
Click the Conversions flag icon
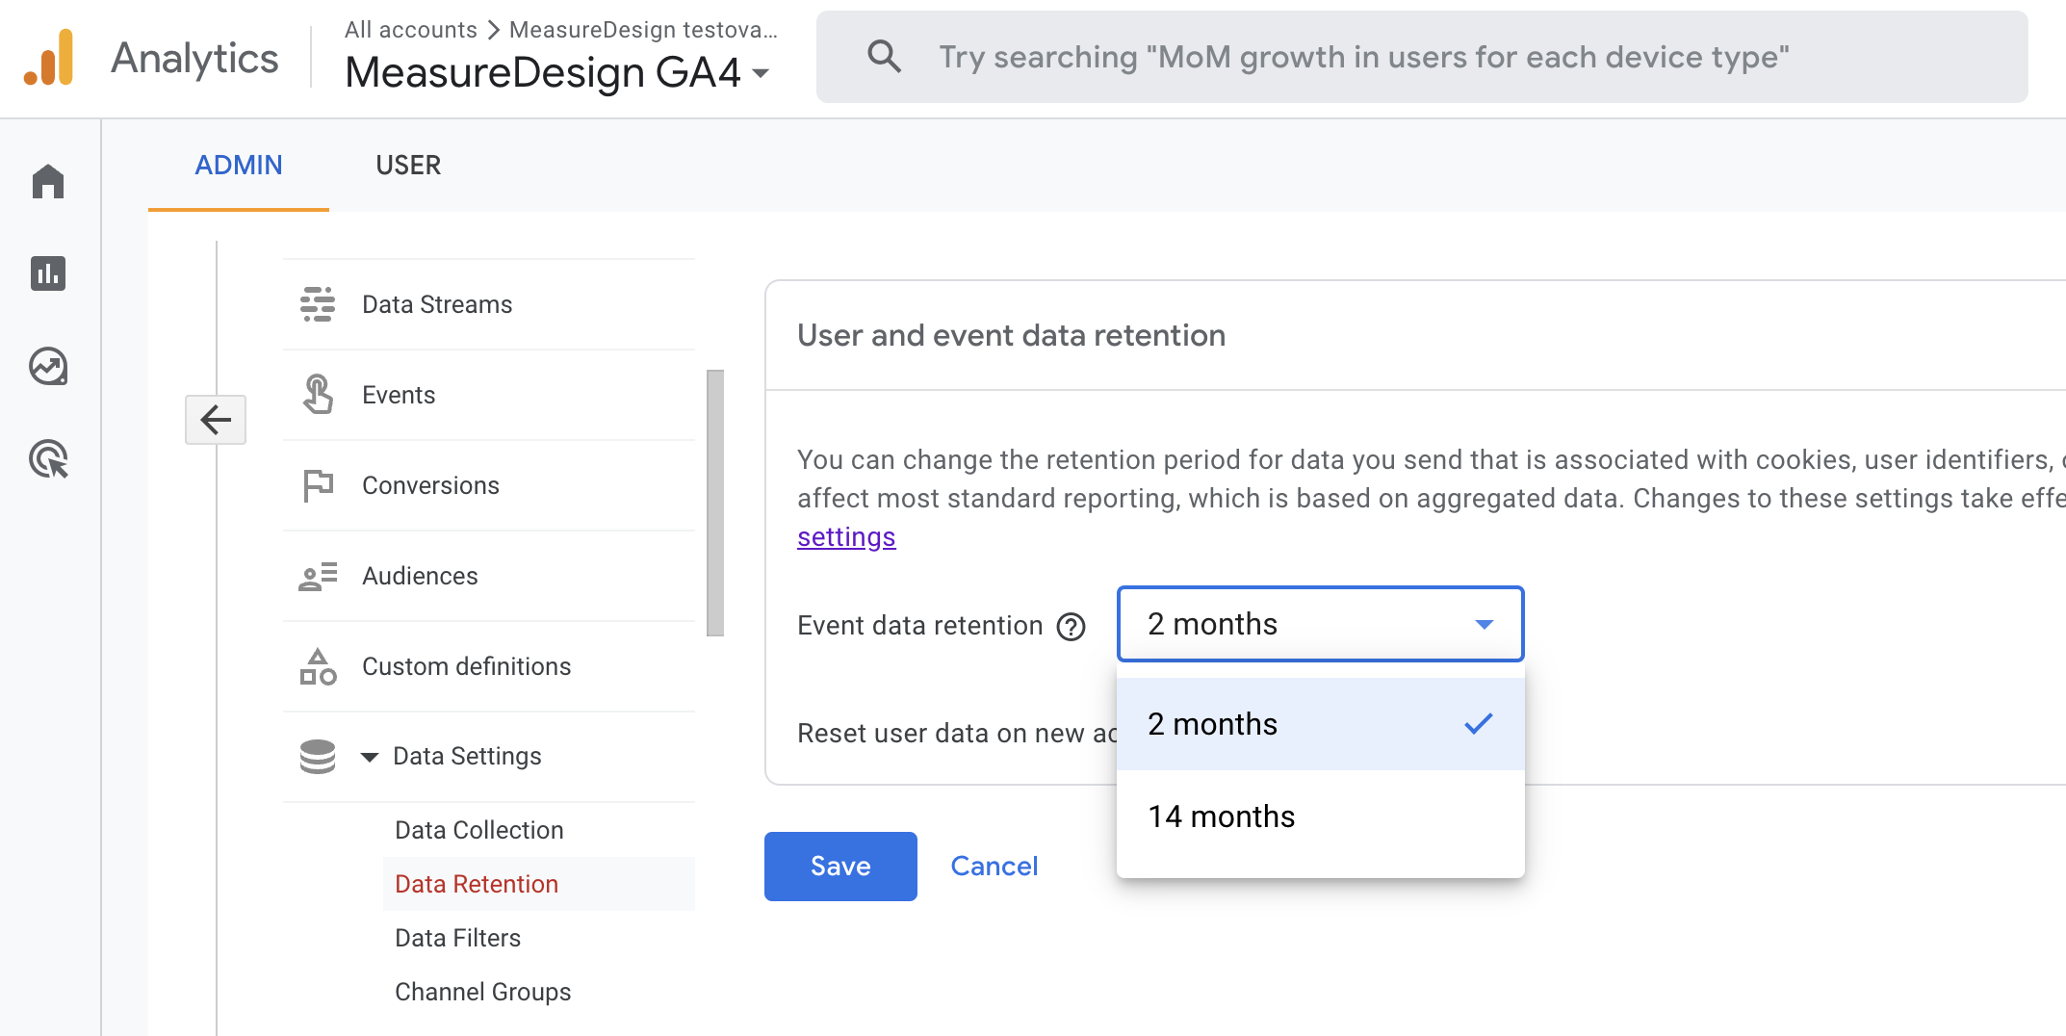[x=318, y=485]
